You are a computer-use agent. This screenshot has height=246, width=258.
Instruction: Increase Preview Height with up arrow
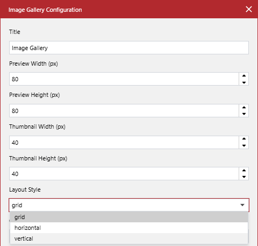244,108
